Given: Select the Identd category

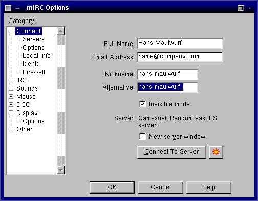Looking at the screenshot, I should [31, 64].
